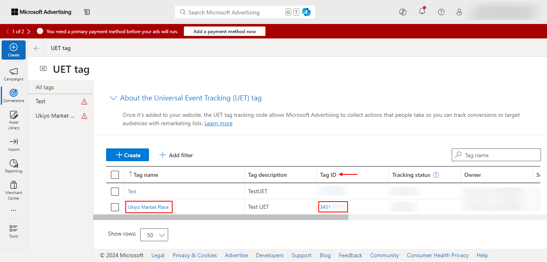Click the Tag ID column header
Image resolution: width=547 pixels, height=262 pixels.
click(x=328, y=175)
